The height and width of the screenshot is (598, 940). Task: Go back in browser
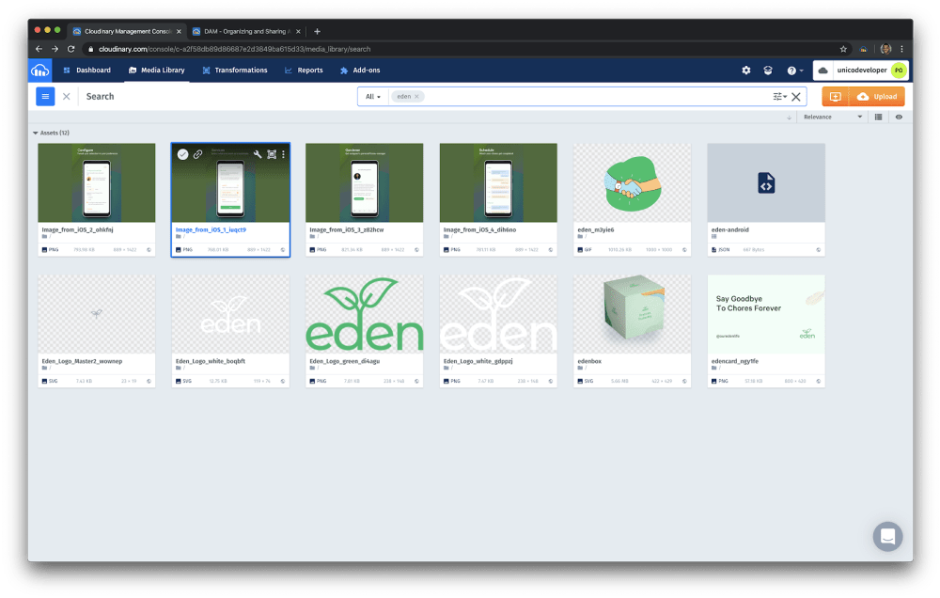pyautogui.click(x=39, y=49)
